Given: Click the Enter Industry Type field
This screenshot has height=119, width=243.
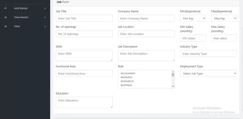Looking at the screenshot, I should tap(208, 54).
